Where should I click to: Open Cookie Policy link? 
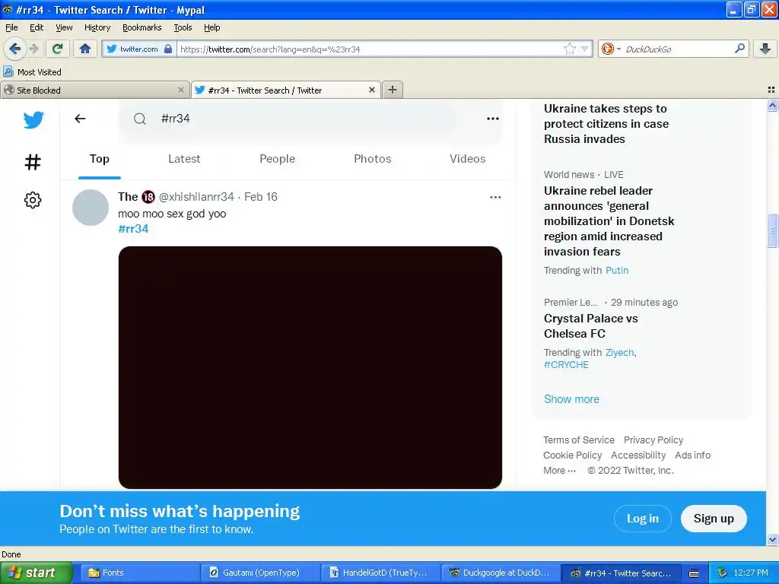(572, 455)
